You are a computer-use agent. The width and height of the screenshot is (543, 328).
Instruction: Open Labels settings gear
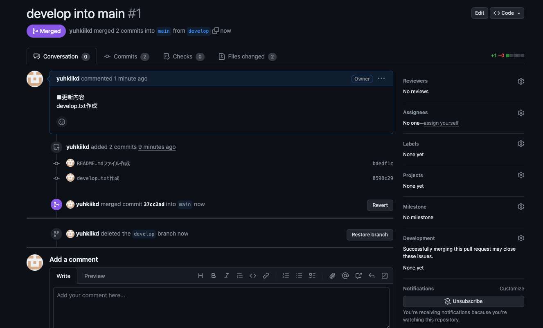click(x=520, y=144)
